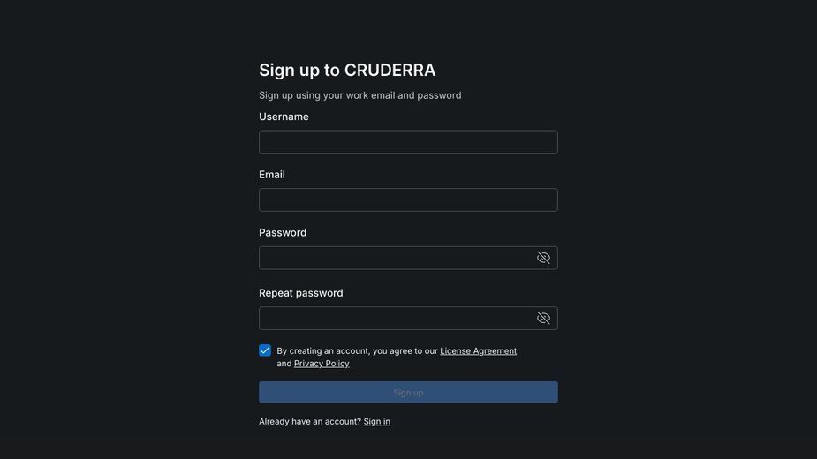Image resolution: width=817 pixels, height=459 pixels.
Task: Click 'By creating an account' agreement text
Action: [357, 351]
